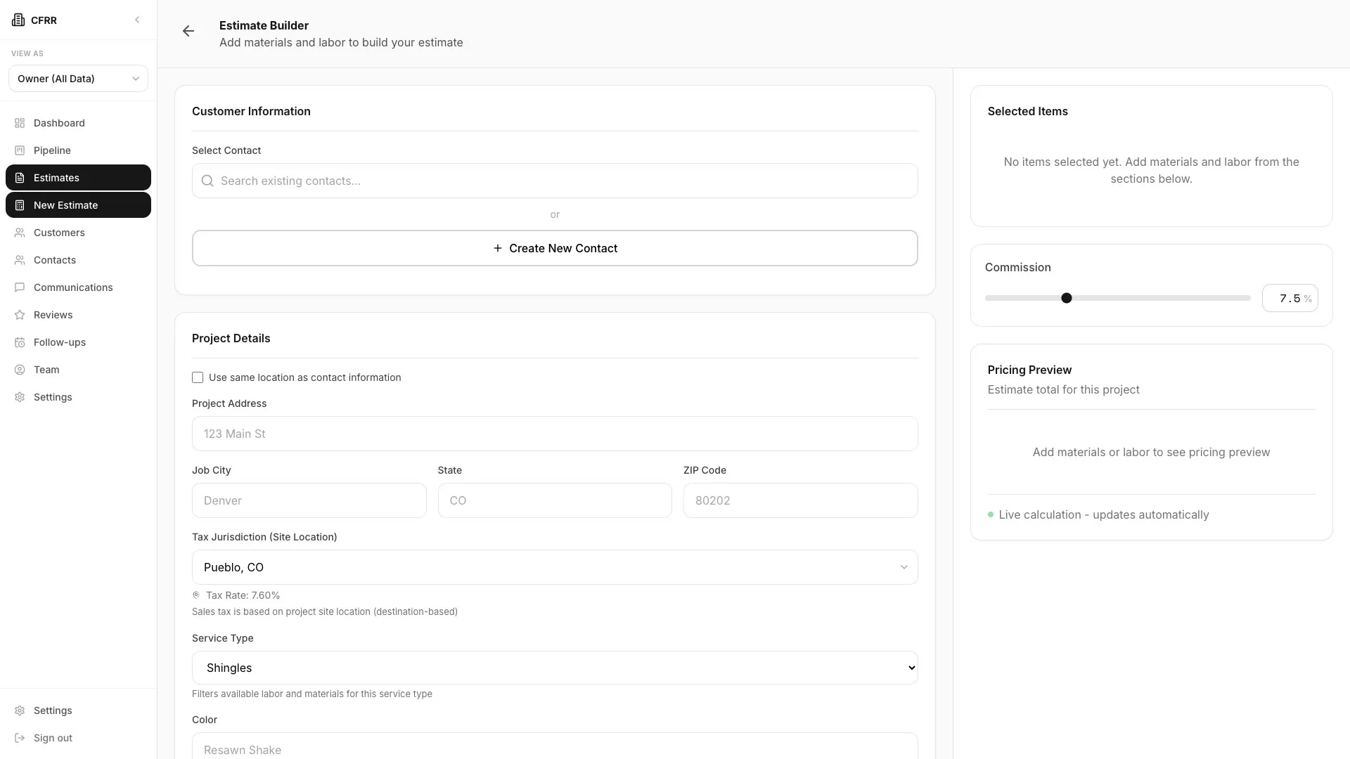The image size is (1350, 759).
Task: Open the Team page in the sidebar
Action: tap(46, 370)
